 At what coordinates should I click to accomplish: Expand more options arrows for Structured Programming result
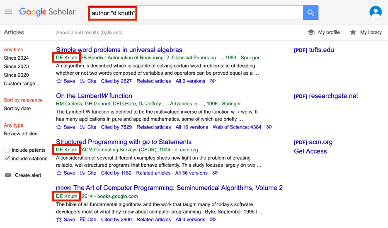(x=215, y=173)
